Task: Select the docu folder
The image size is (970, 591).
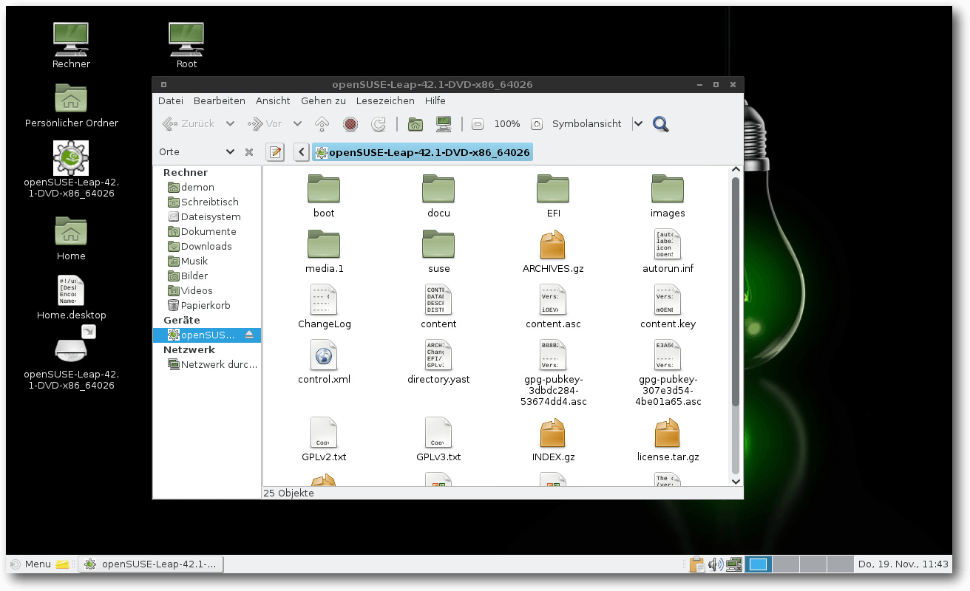Action: click(x=438, y=197)
